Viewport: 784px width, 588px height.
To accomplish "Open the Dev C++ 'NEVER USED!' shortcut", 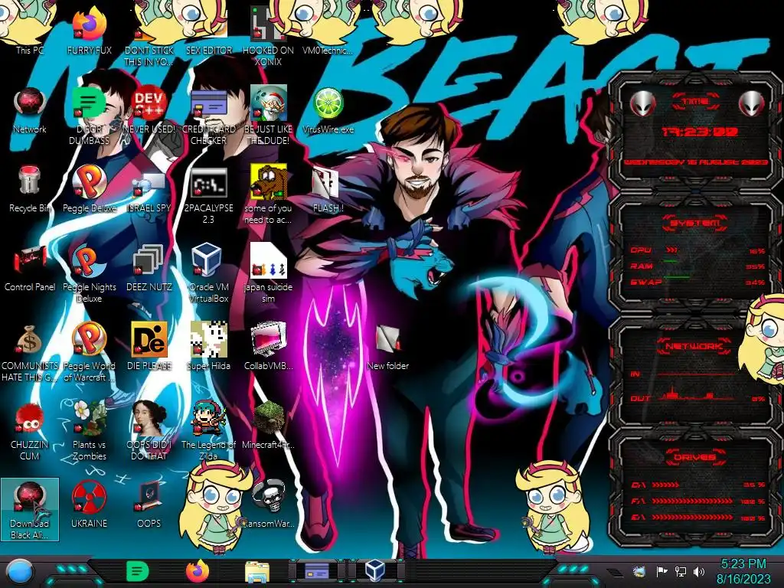I will 149,110.
